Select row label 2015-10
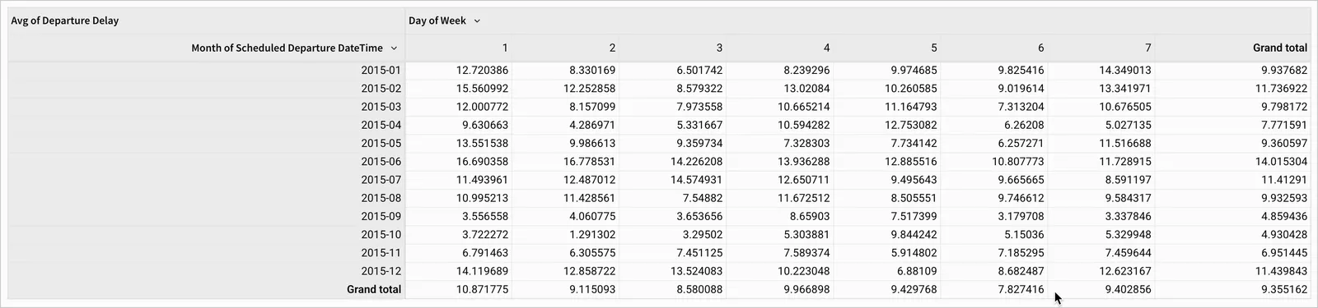Viewport: 1318px width, 308px height. coord(381,234)
